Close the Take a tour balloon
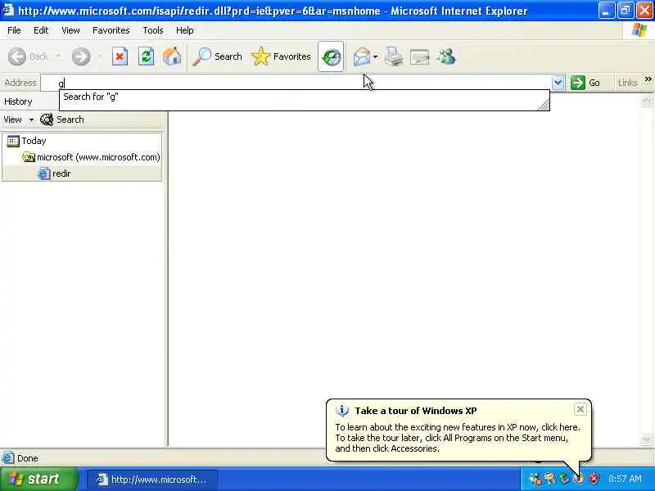 tap(580, 409)
